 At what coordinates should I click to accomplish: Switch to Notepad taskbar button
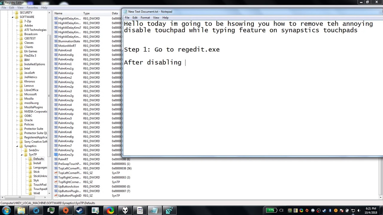pos(155,211)
